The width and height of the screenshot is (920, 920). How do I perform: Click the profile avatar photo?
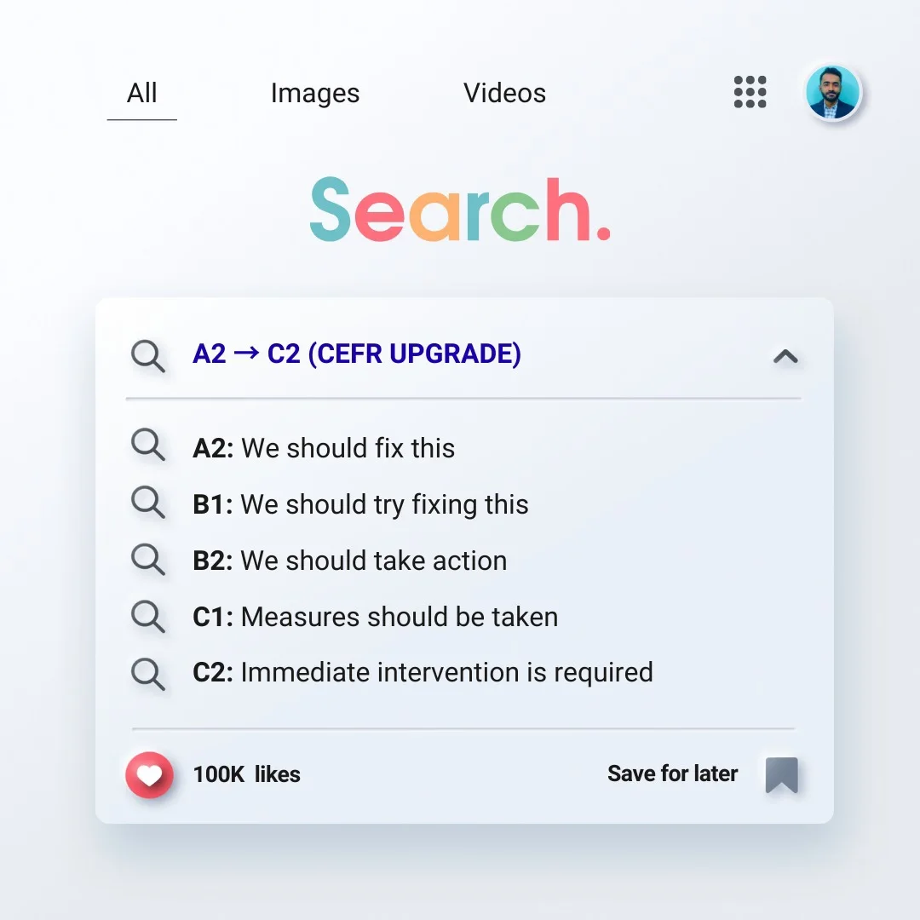pos(833,92)
